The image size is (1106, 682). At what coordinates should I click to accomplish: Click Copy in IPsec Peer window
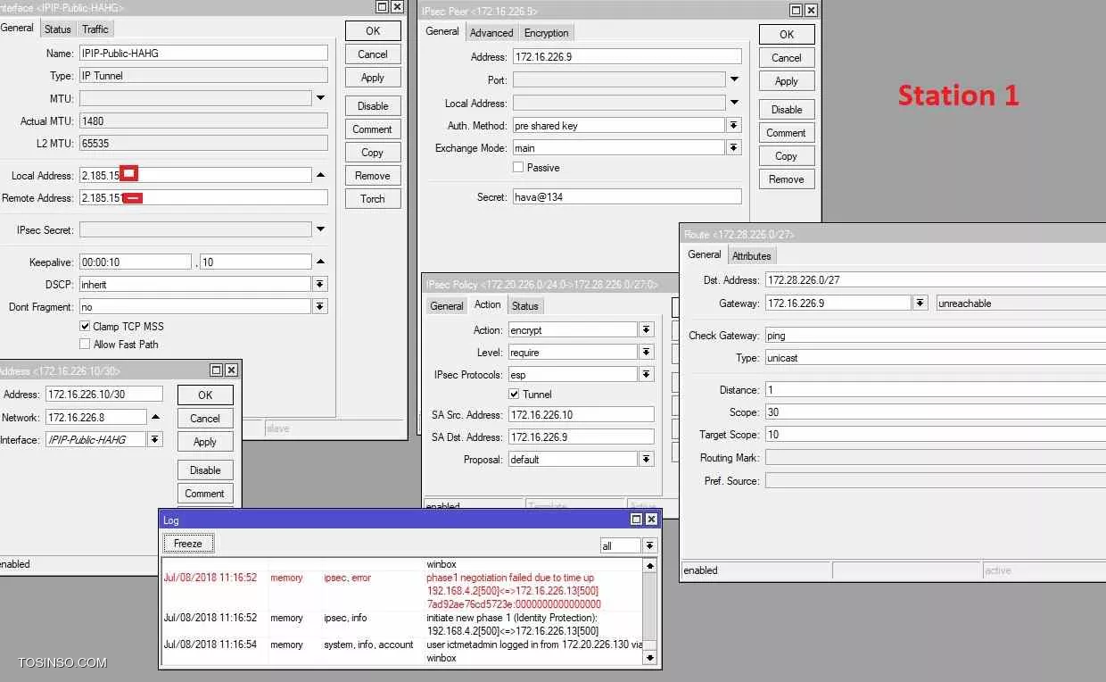pos(787,156)
